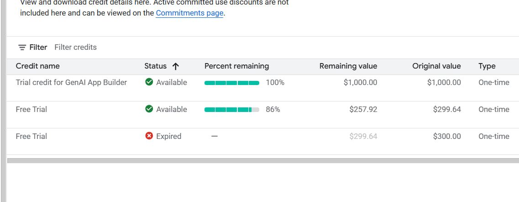Image resolution: width=519 pixels, height=202 pixels.
Task: Click the 100% remaining progress bar
Action: [232, 83]
